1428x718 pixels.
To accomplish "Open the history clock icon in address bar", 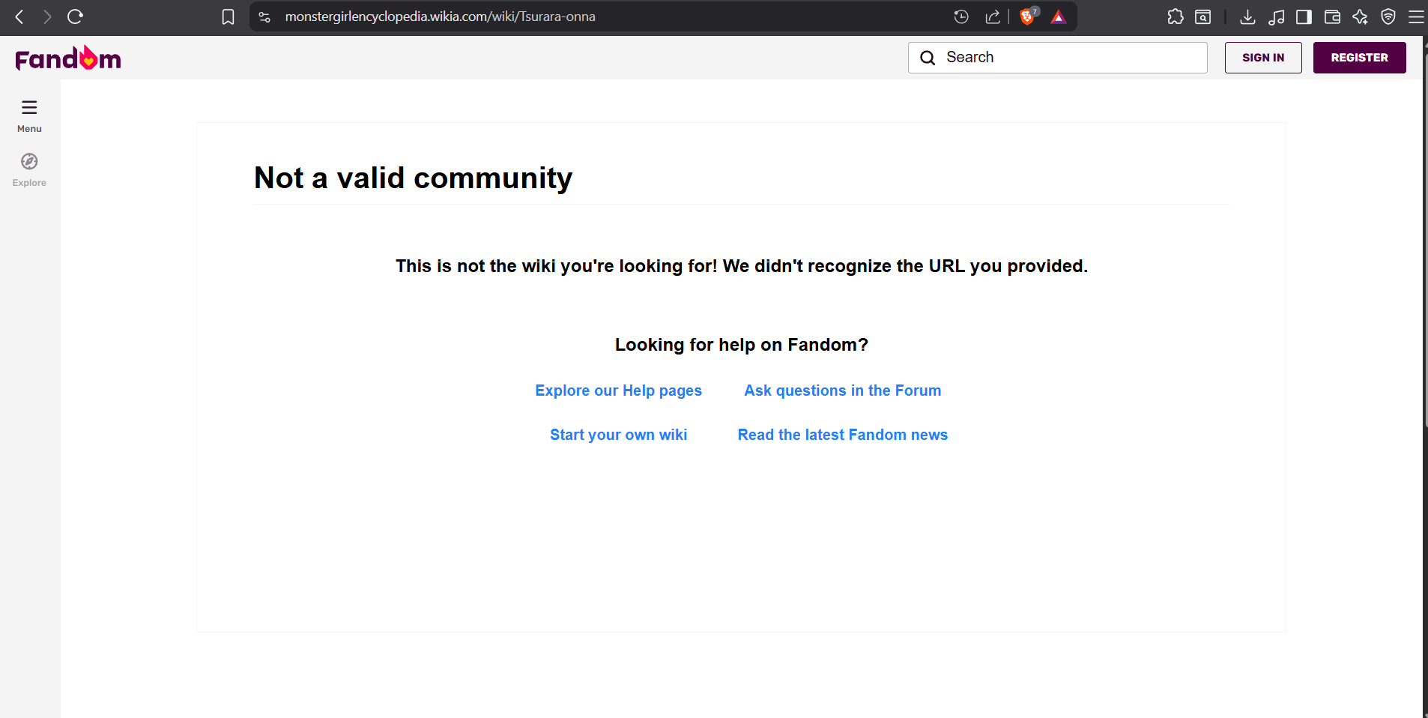I will click(961, 16).
